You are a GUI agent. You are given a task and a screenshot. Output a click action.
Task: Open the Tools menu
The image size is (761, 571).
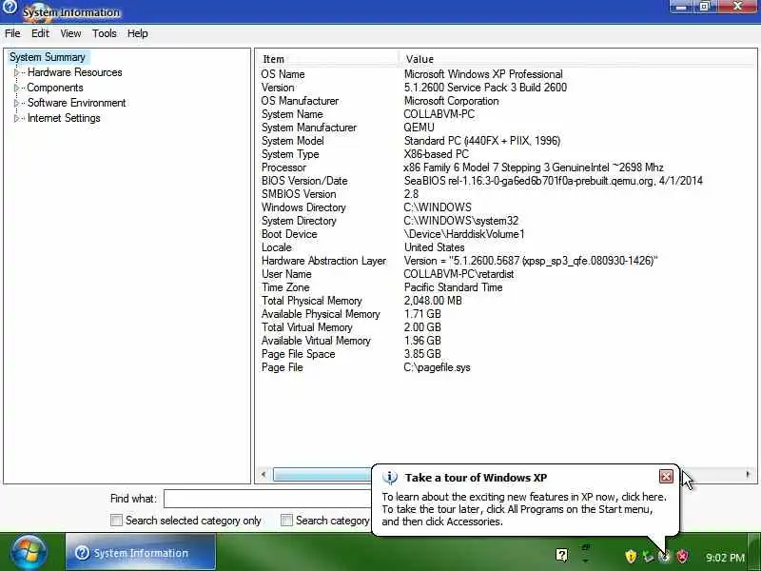105,33
